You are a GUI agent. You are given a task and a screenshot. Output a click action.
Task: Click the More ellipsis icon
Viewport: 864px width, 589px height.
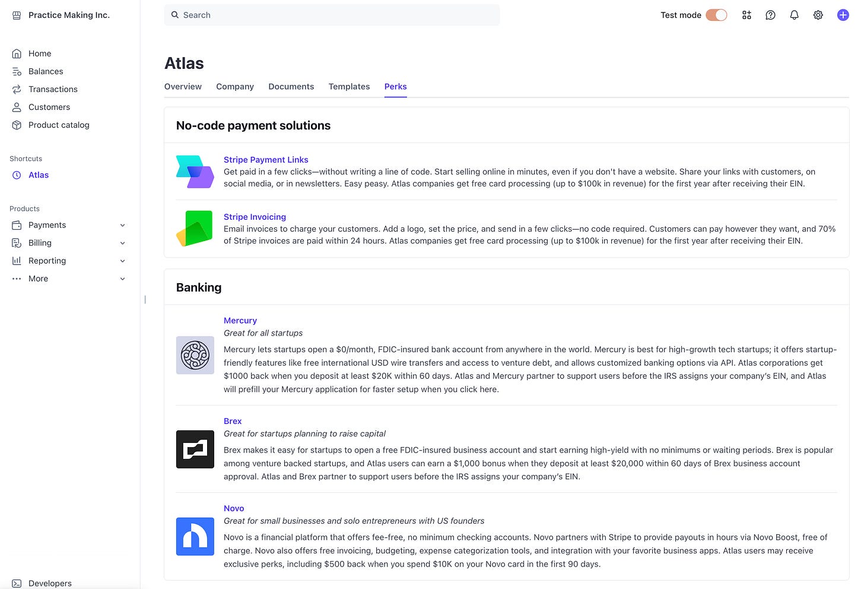pos(17,278)
